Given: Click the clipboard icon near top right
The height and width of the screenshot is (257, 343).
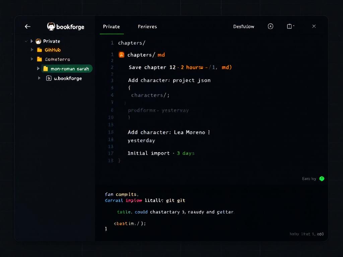Looking at the screenshot, I should pyautogui.click(x=290, y=26).
